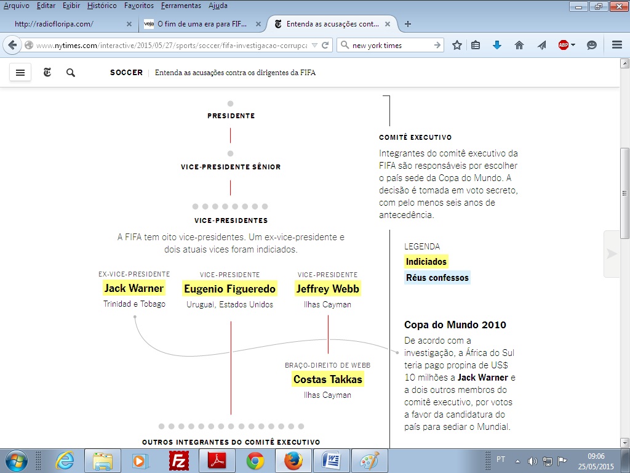Bookmark this page with the star icon
630x473 pixels.
[457, 45]
